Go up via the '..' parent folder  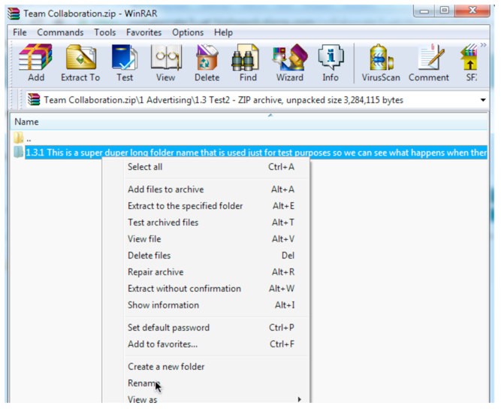tap(29, 138)
